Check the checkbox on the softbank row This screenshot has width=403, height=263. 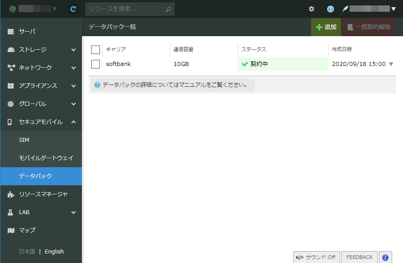[95, 64]
